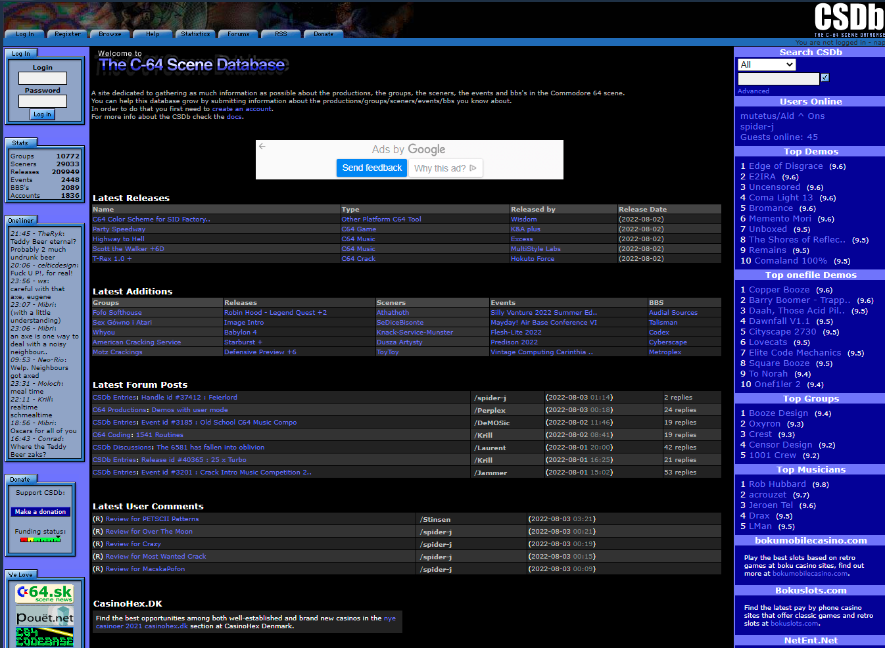Image resolution: width=885 pixels, height=648 pixels.
Task: Open top group Censor Design
Action: (x=780, y=445)
